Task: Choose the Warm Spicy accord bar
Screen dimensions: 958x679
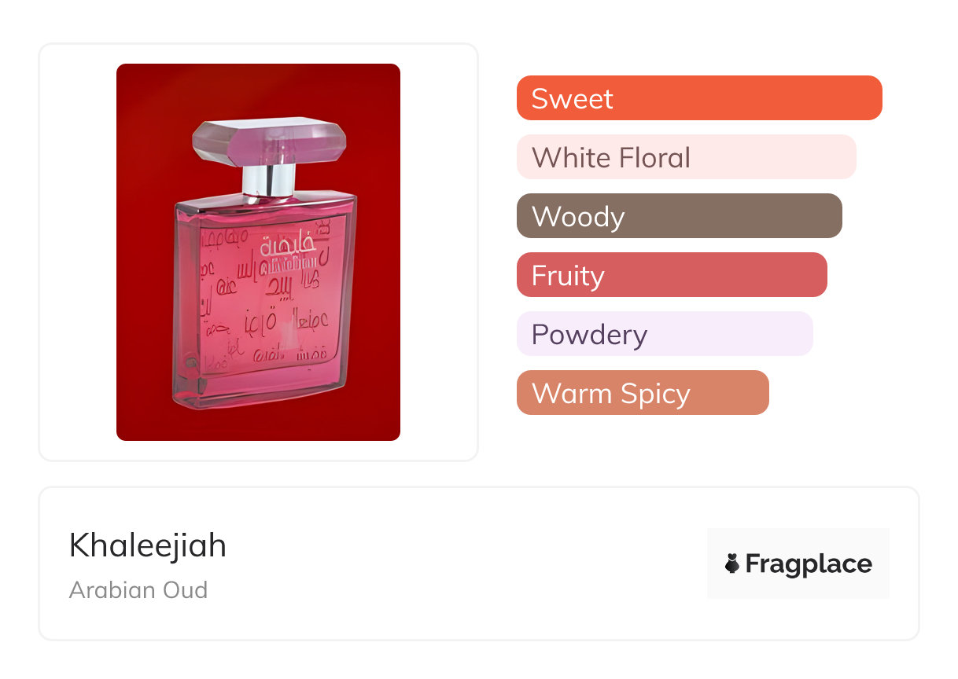Action: (642, 393)
